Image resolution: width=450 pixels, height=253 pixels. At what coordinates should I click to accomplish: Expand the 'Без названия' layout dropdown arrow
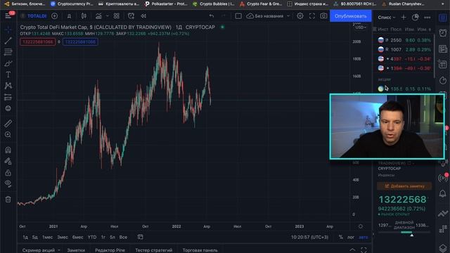point(288,16)
